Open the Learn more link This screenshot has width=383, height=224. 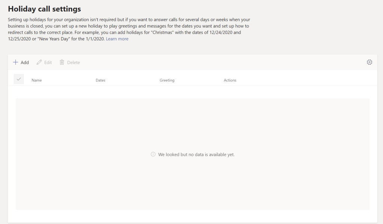coord(117,39)
